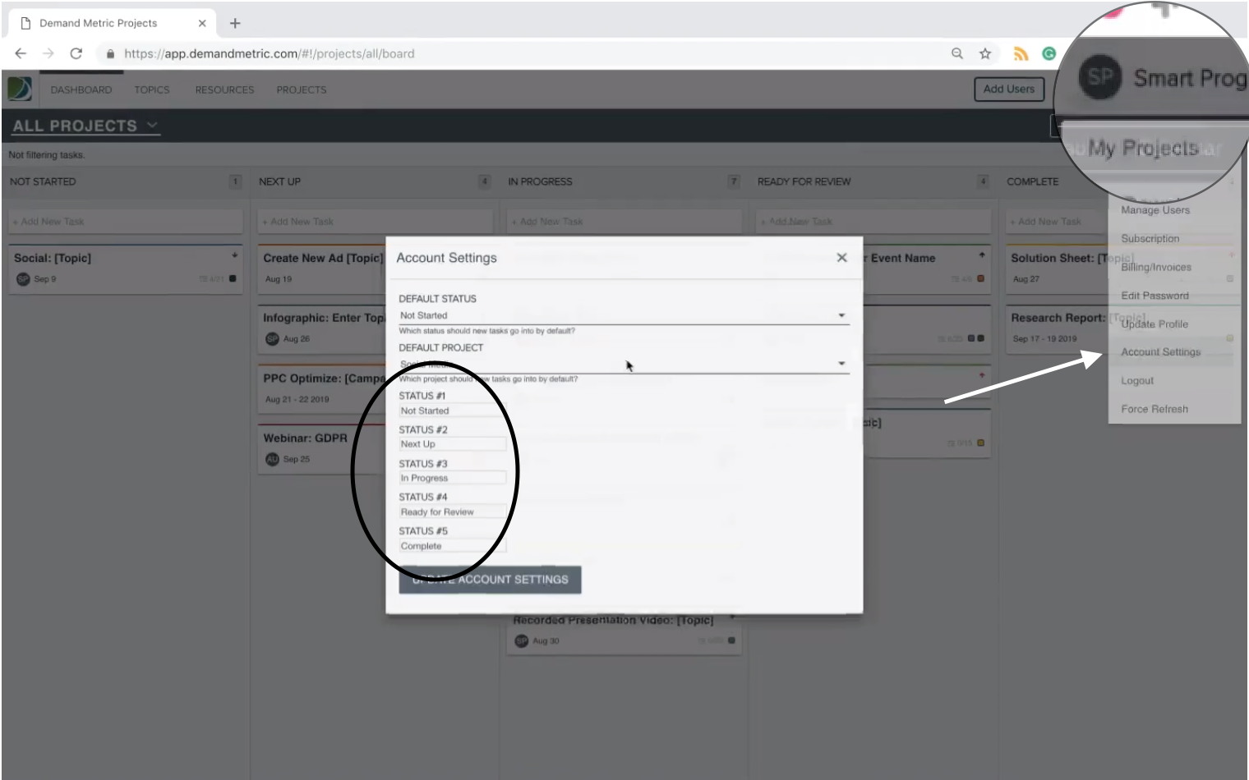Open the Webinar: GDPR card
Screen dimensions: 1249x780
click(x=322, y=448)
